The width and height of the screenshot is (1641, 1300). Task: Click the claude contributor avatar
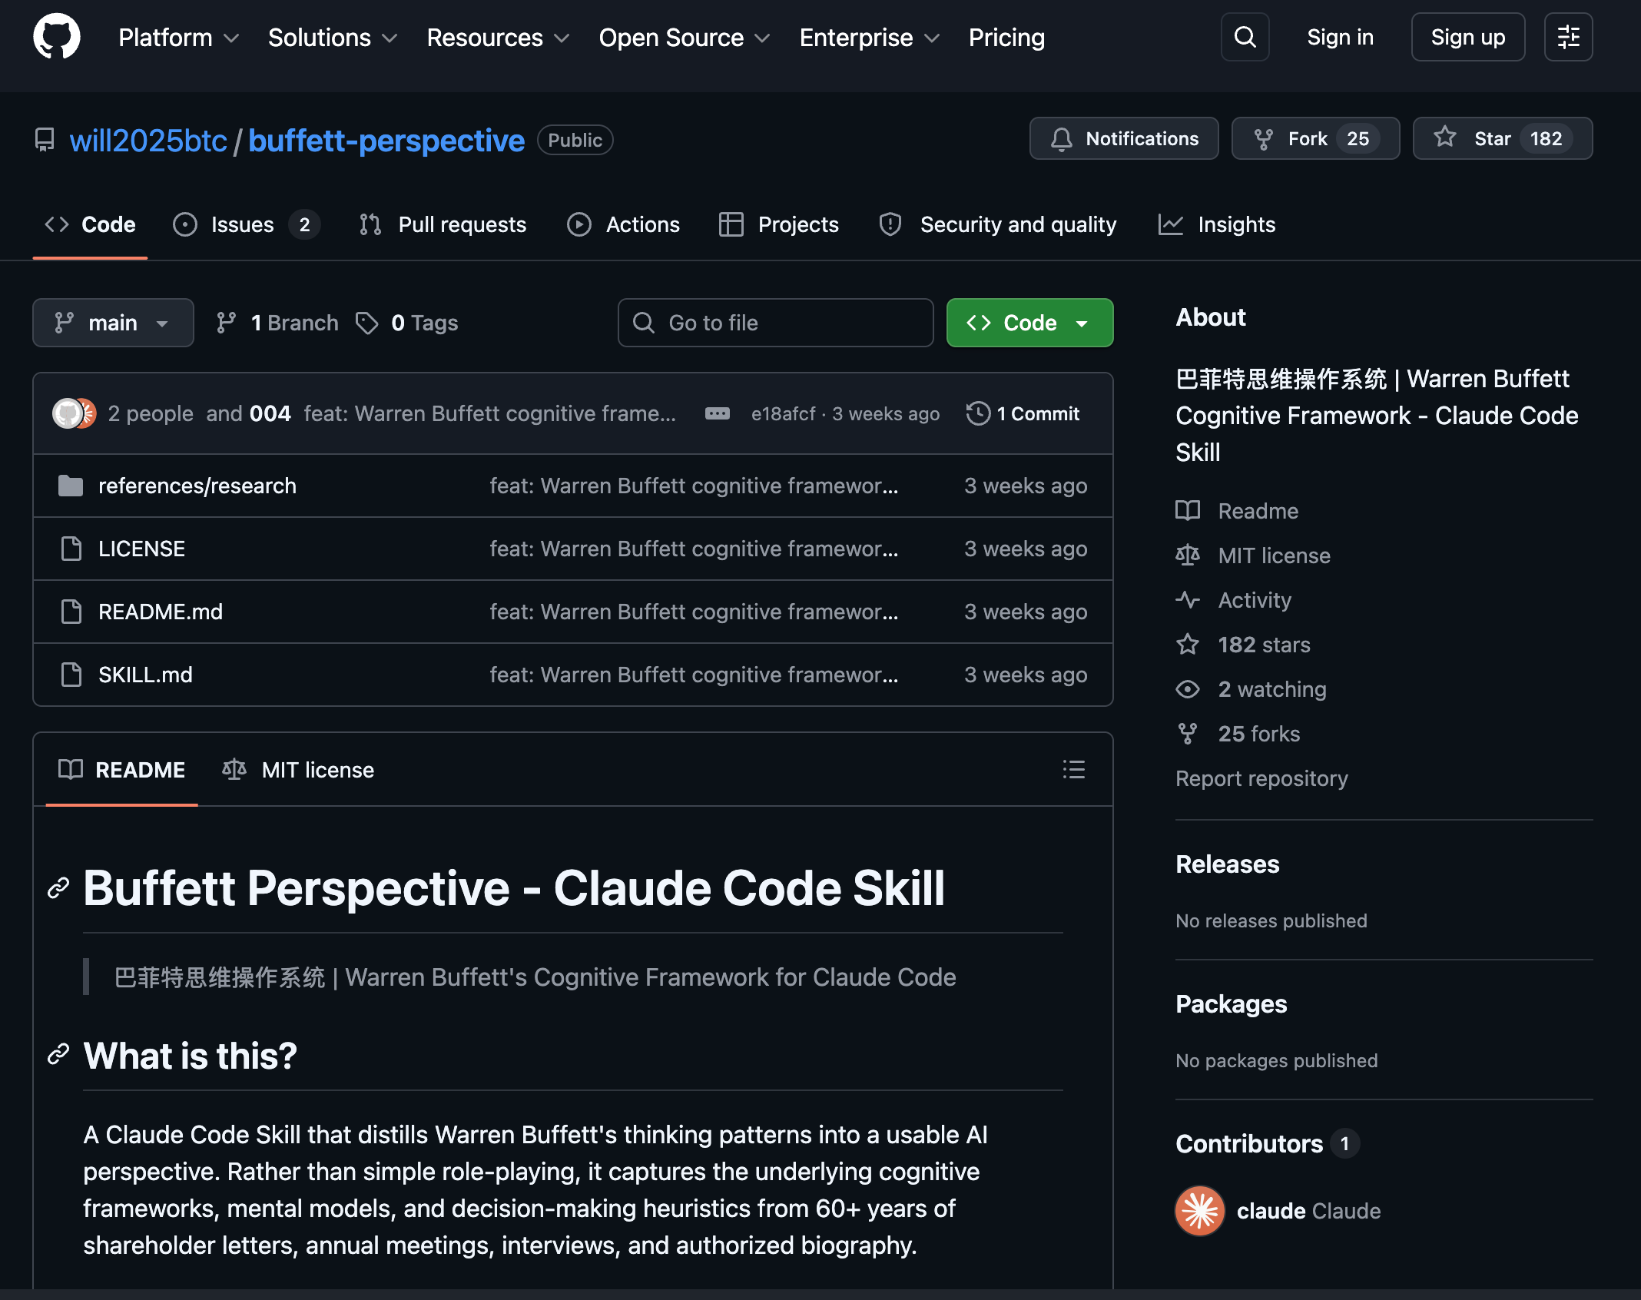click(x=1199, y=1210)
